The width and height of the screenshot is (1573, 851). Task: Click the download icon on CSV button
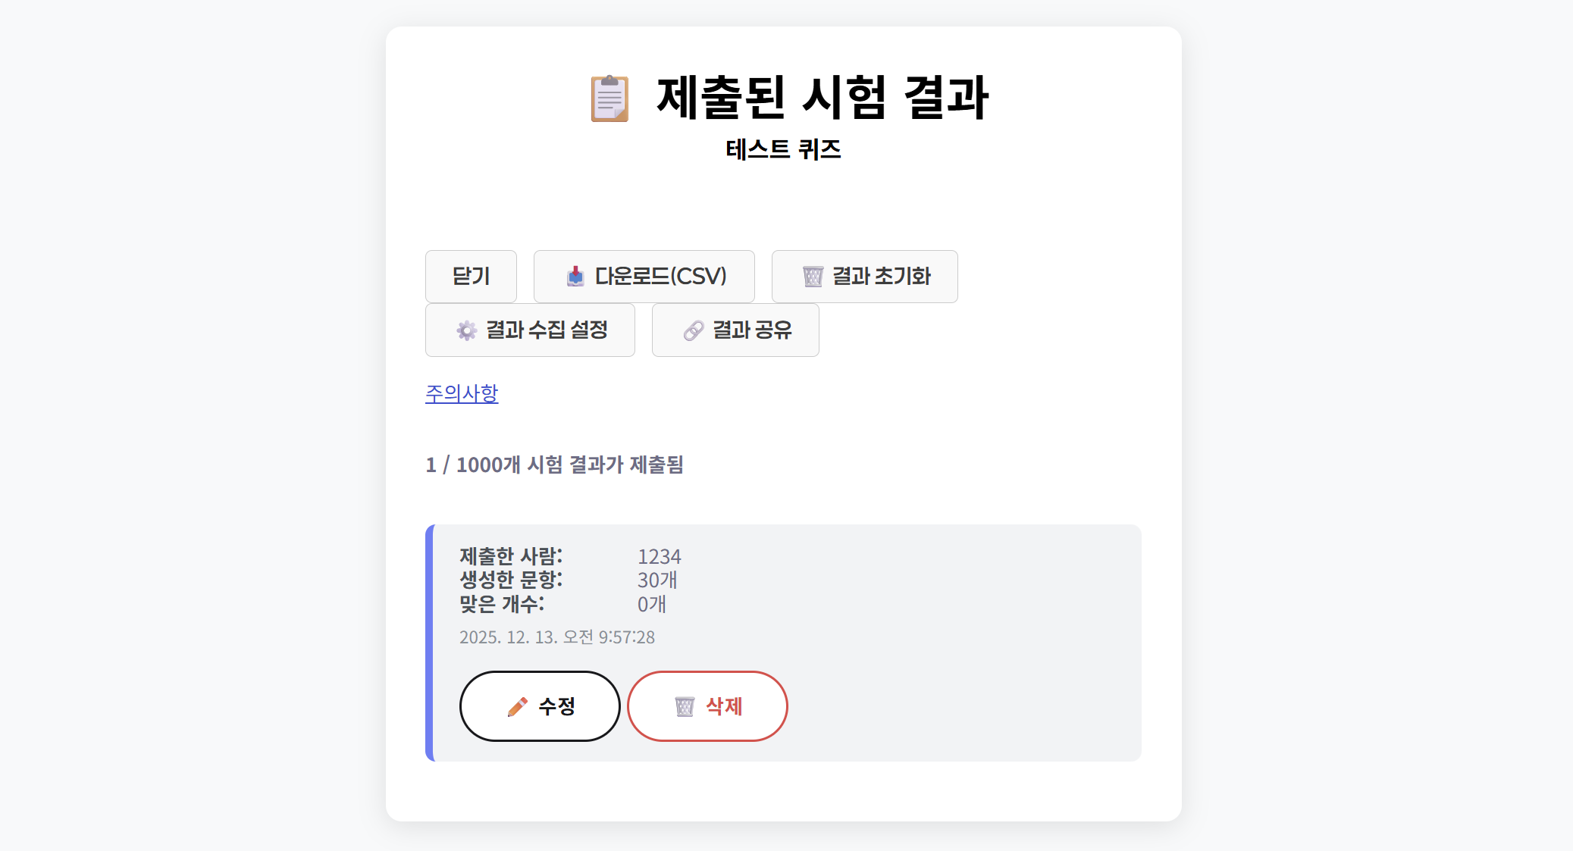pos(577,277)
